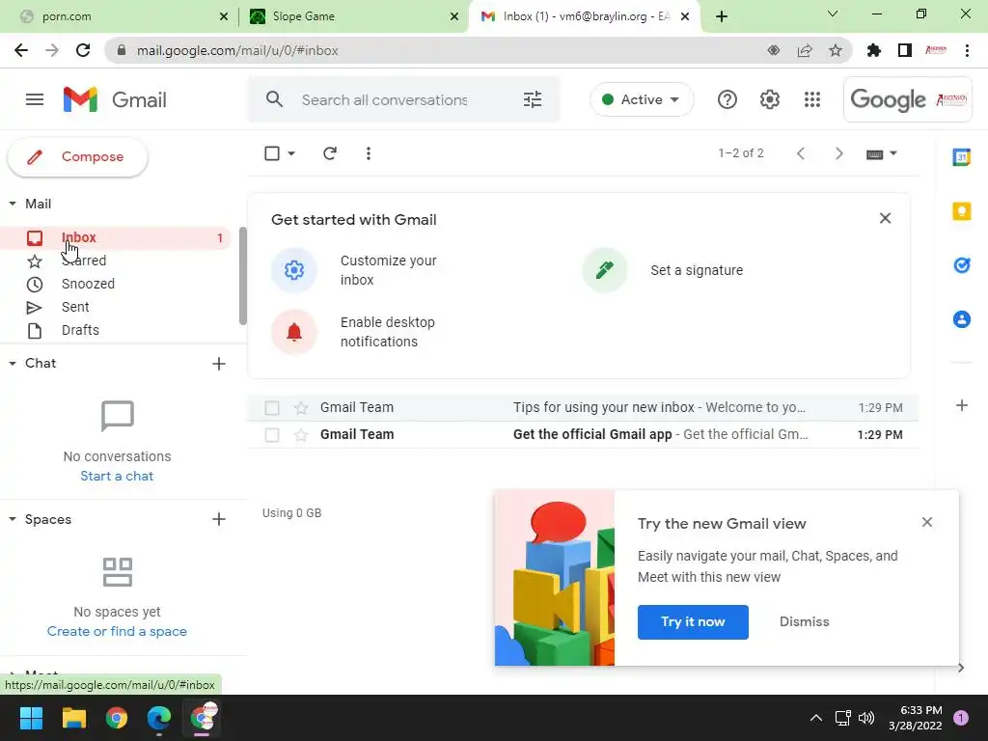The height and width of the screenshot is (741, 988).
Task: Collapse the Chat section
Action: [13, 363]
